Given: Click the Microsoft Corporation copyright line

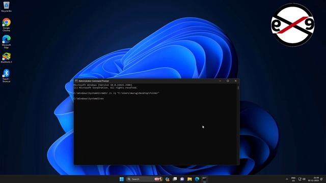Looking at the screenshot, I should point(105,88).
